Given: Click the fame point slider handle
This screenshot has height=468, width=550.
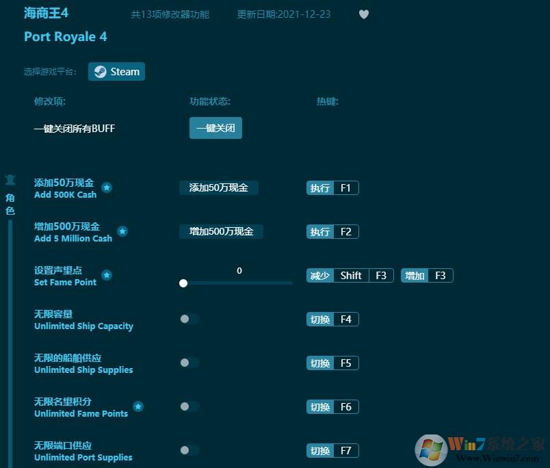Looking at the screenshot, I should 183,283.
